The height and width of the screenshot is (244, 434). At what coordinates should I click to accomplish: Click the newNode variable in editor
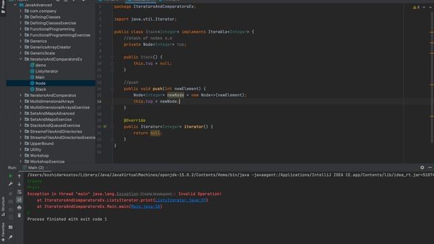pos(175,95)
